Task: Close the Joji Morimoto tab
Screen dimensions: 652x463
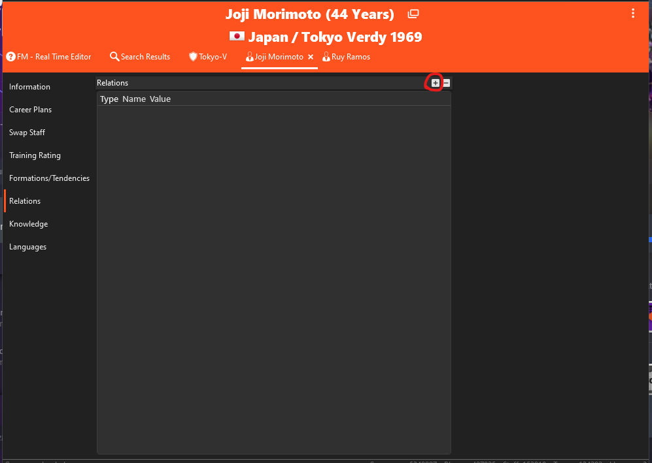Action: click(x=311, y=57)
